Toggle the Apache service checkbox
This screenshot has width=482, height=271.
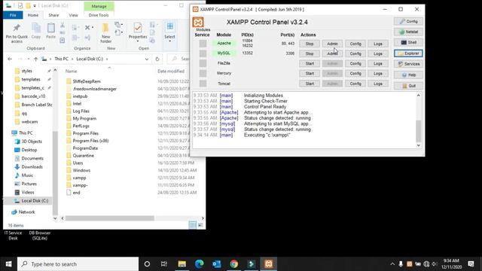click(x=203, y=44)
